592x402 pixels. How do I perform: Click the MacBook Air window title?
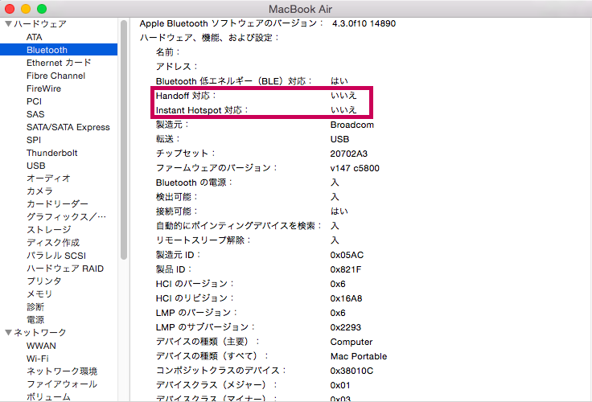[300, 9]
